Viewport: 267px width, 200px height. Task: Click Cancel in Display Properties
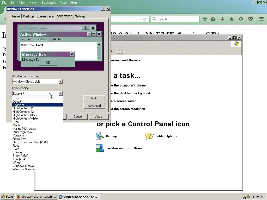(78, 116)
